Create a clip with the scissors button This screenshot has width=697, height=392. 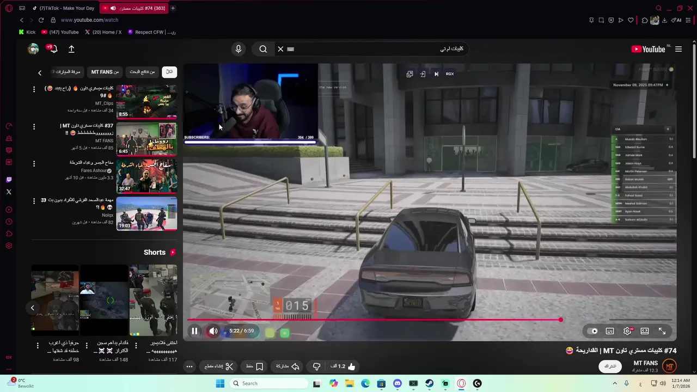click(219, 366)
